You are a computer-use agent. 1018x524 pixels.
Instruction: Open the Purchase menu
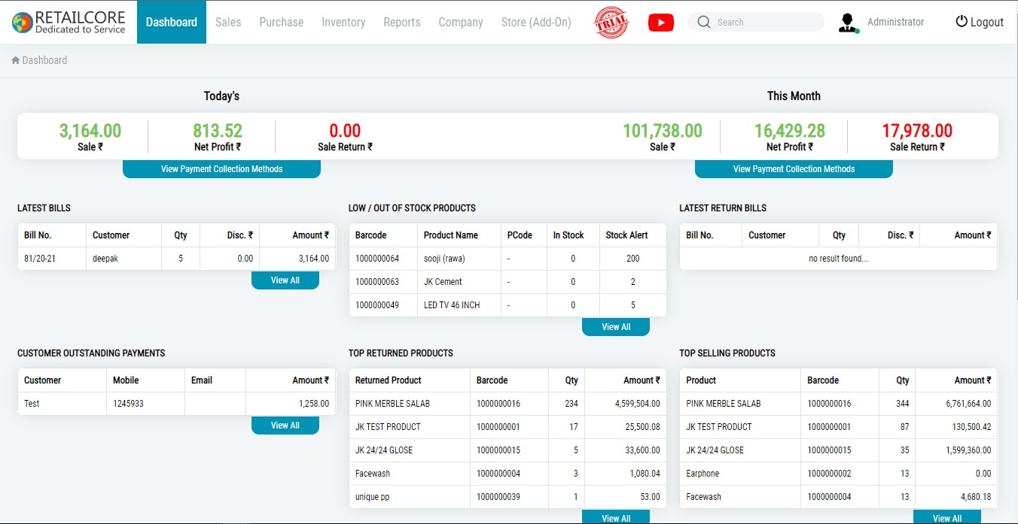click(282, 23)
